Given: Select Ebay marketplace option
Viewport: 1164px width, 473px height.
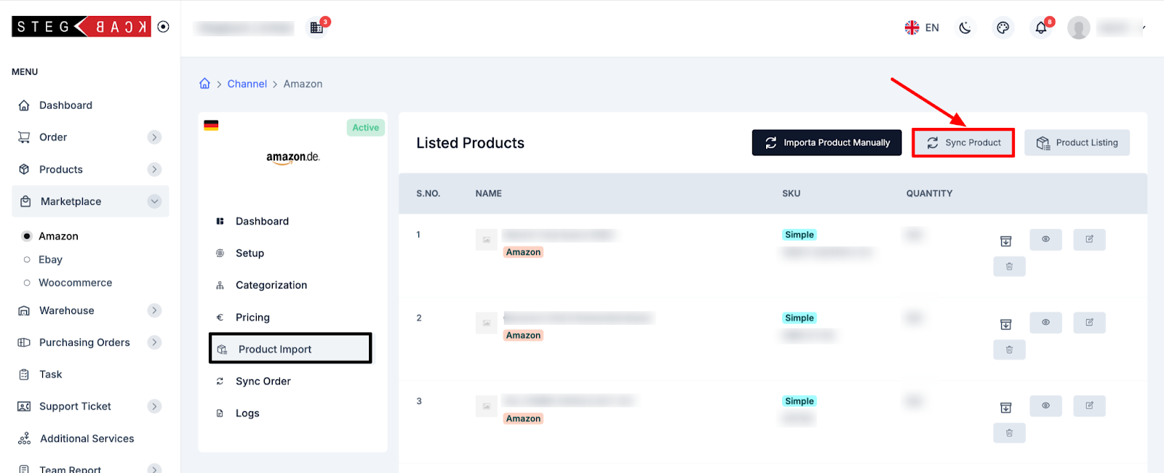Looking at the screenshot, I should tap(50, 259).
